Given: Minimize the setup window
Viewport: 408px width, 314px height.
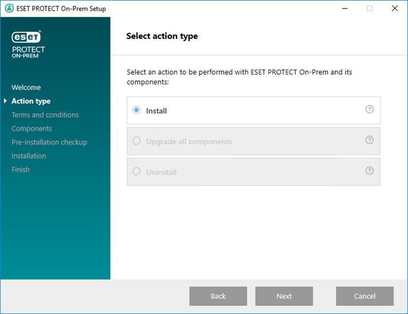Looking at the screenshot, I should 344,9.
